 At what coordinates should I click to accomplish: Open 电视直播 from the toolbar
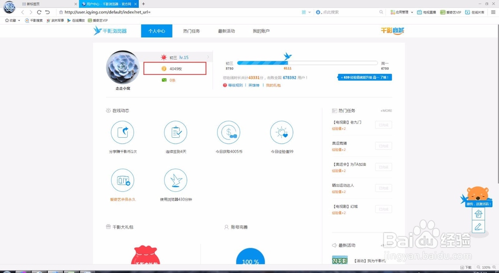tap(427, 12)
